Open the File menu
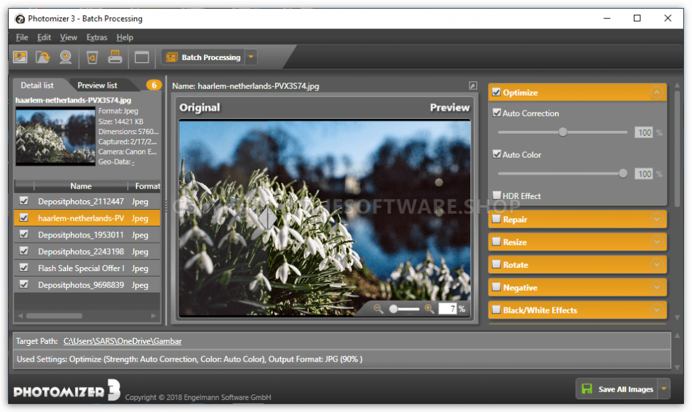This screenshot has width=692, height=412. coord(22,37)
